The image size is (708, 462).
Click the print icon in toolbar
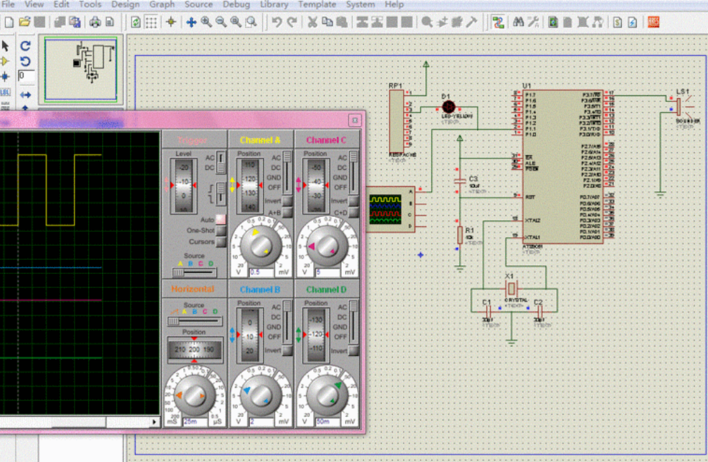(95, 22)
